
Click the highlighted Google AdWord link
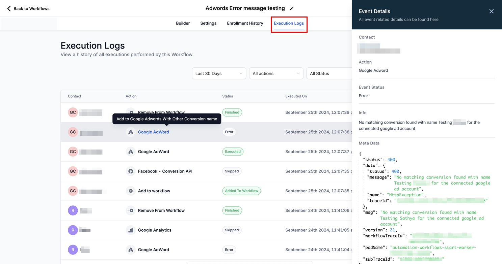point(153,132)
